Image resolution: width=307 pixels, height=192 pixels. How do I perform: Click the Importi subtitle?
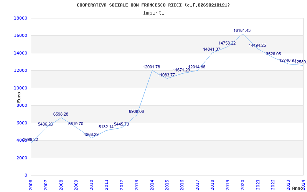153,13
